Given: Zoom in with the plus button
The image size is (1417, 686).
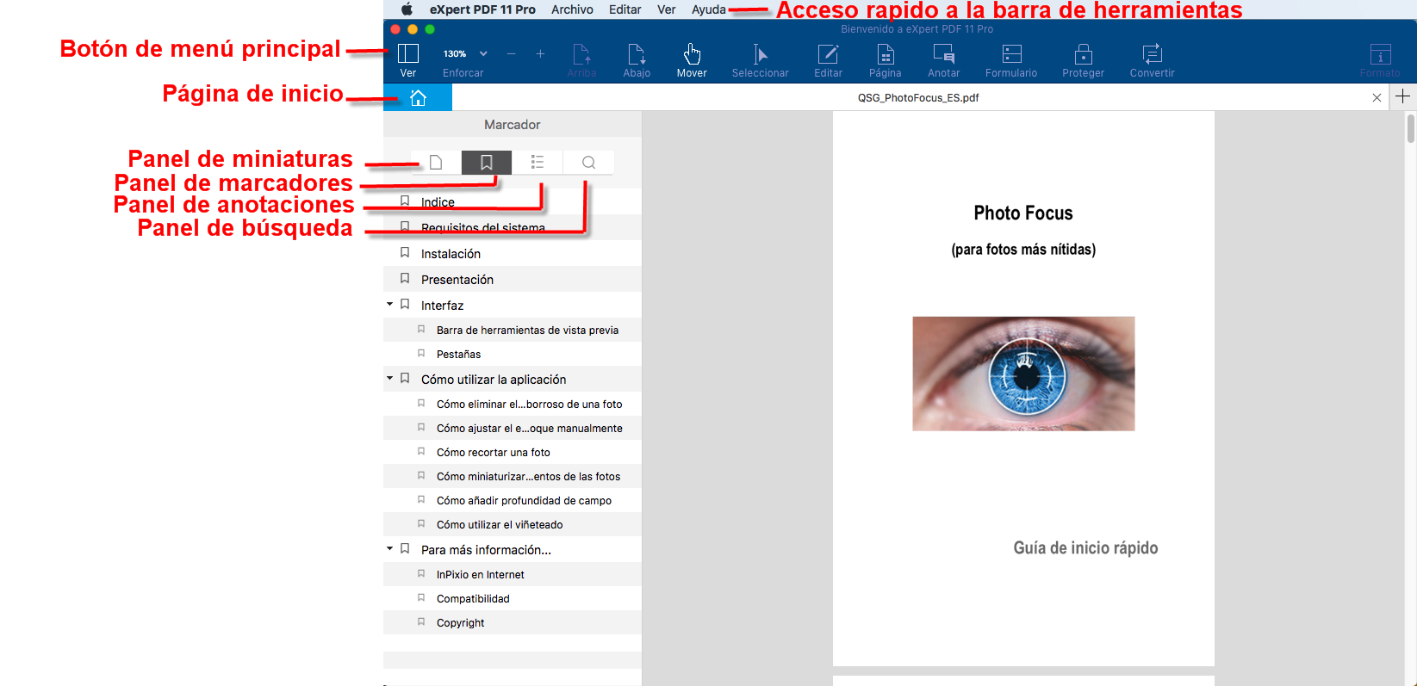Looking at the screenshot, I should click(x=540, y=54).
